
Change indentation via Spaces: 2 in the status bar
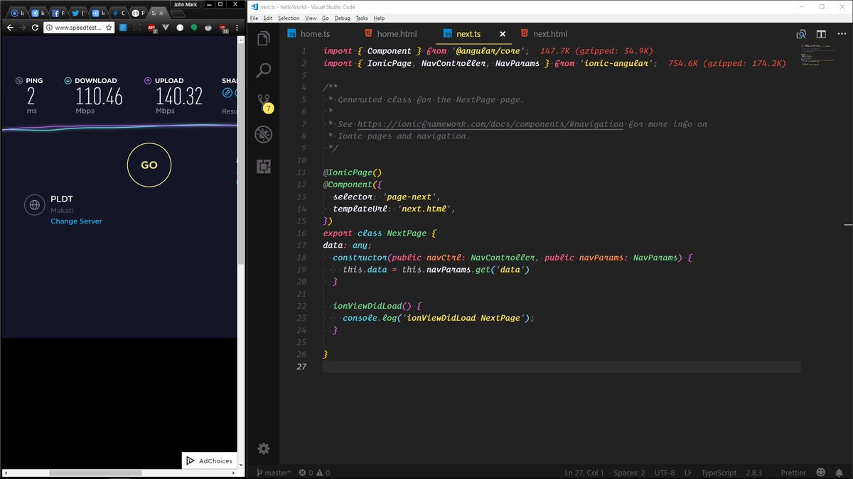tap(629, 473)
